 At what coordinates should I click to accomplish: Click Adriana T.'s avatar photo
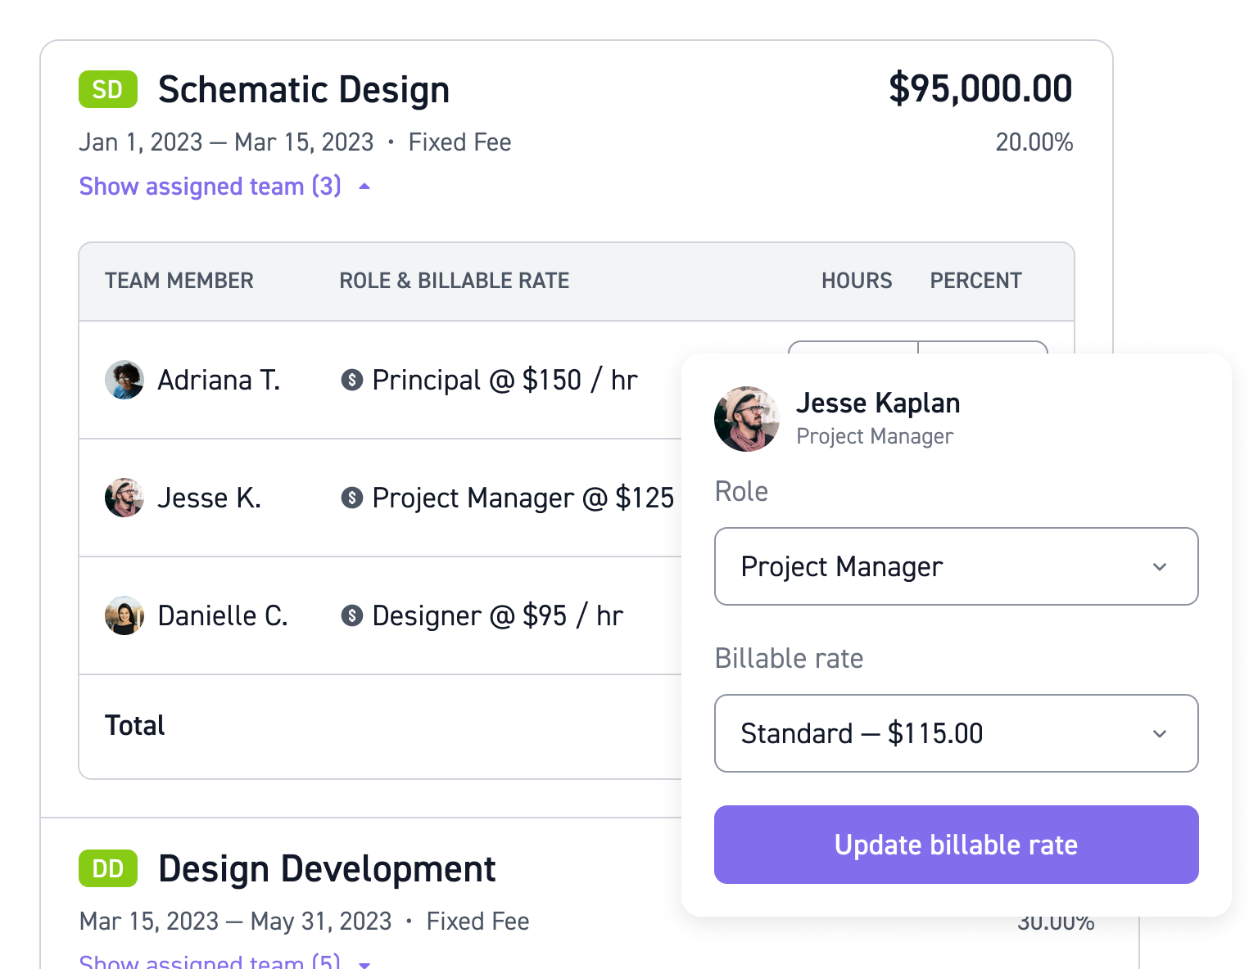point(124,380)
